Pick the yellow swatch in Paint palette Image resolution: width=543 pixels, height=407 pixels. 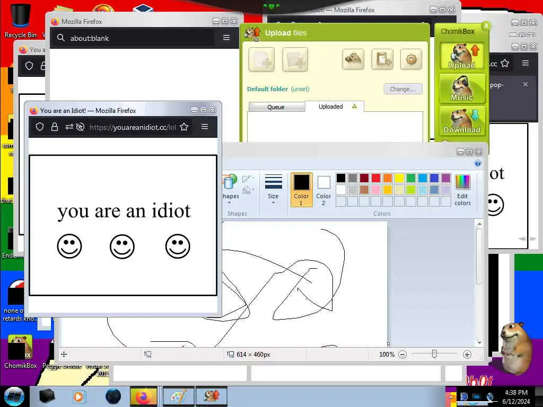coord(399,178)
